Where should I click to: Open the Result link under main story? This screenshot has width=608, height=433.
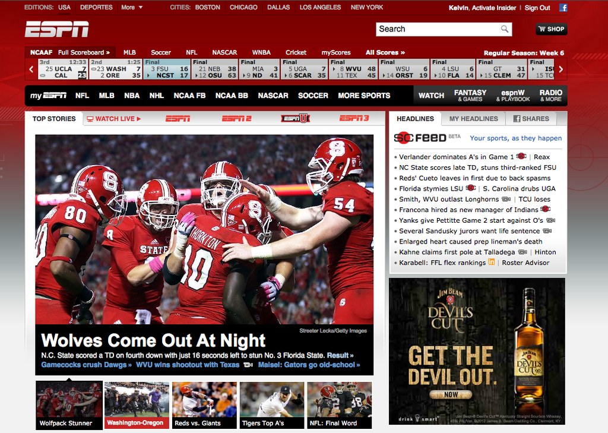coord(340,355)
